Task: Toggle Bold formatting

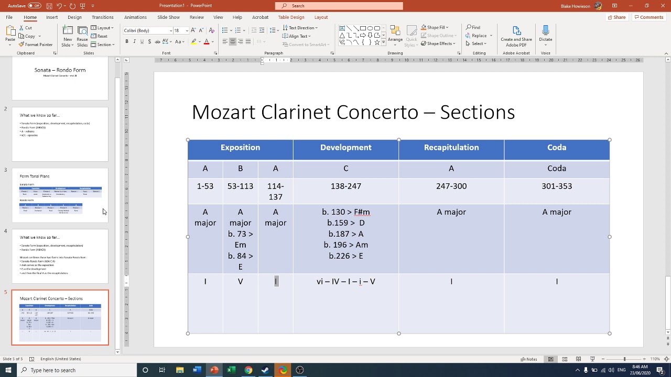Action: click(126, 41)
